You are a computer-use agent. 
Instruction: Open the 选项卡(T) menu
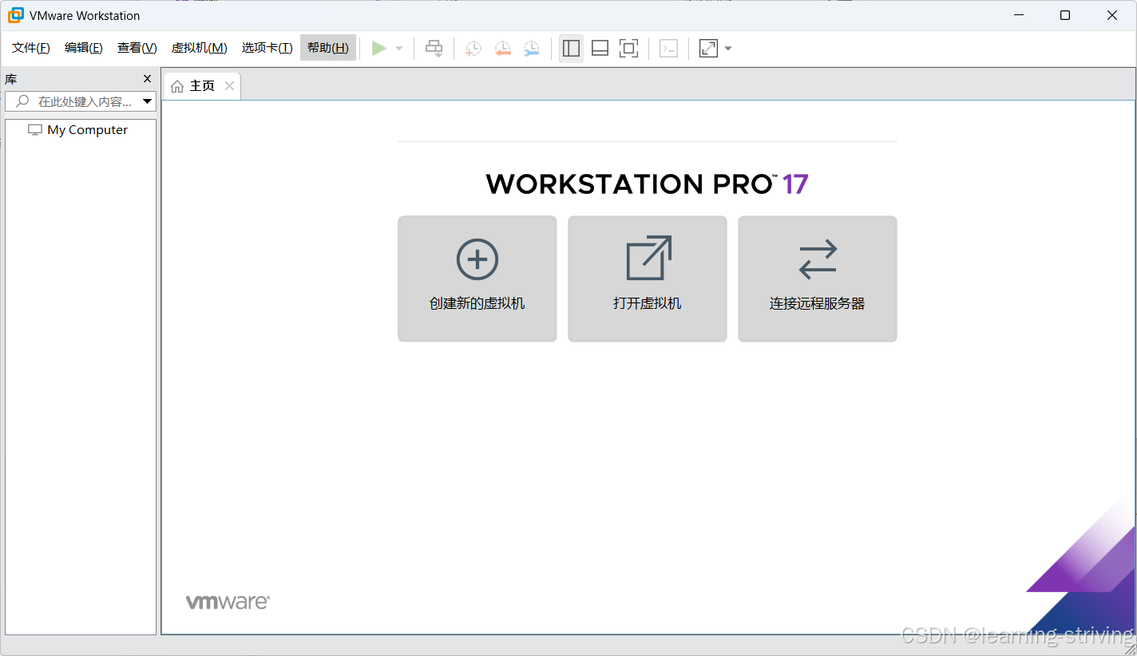coord(267,48)
